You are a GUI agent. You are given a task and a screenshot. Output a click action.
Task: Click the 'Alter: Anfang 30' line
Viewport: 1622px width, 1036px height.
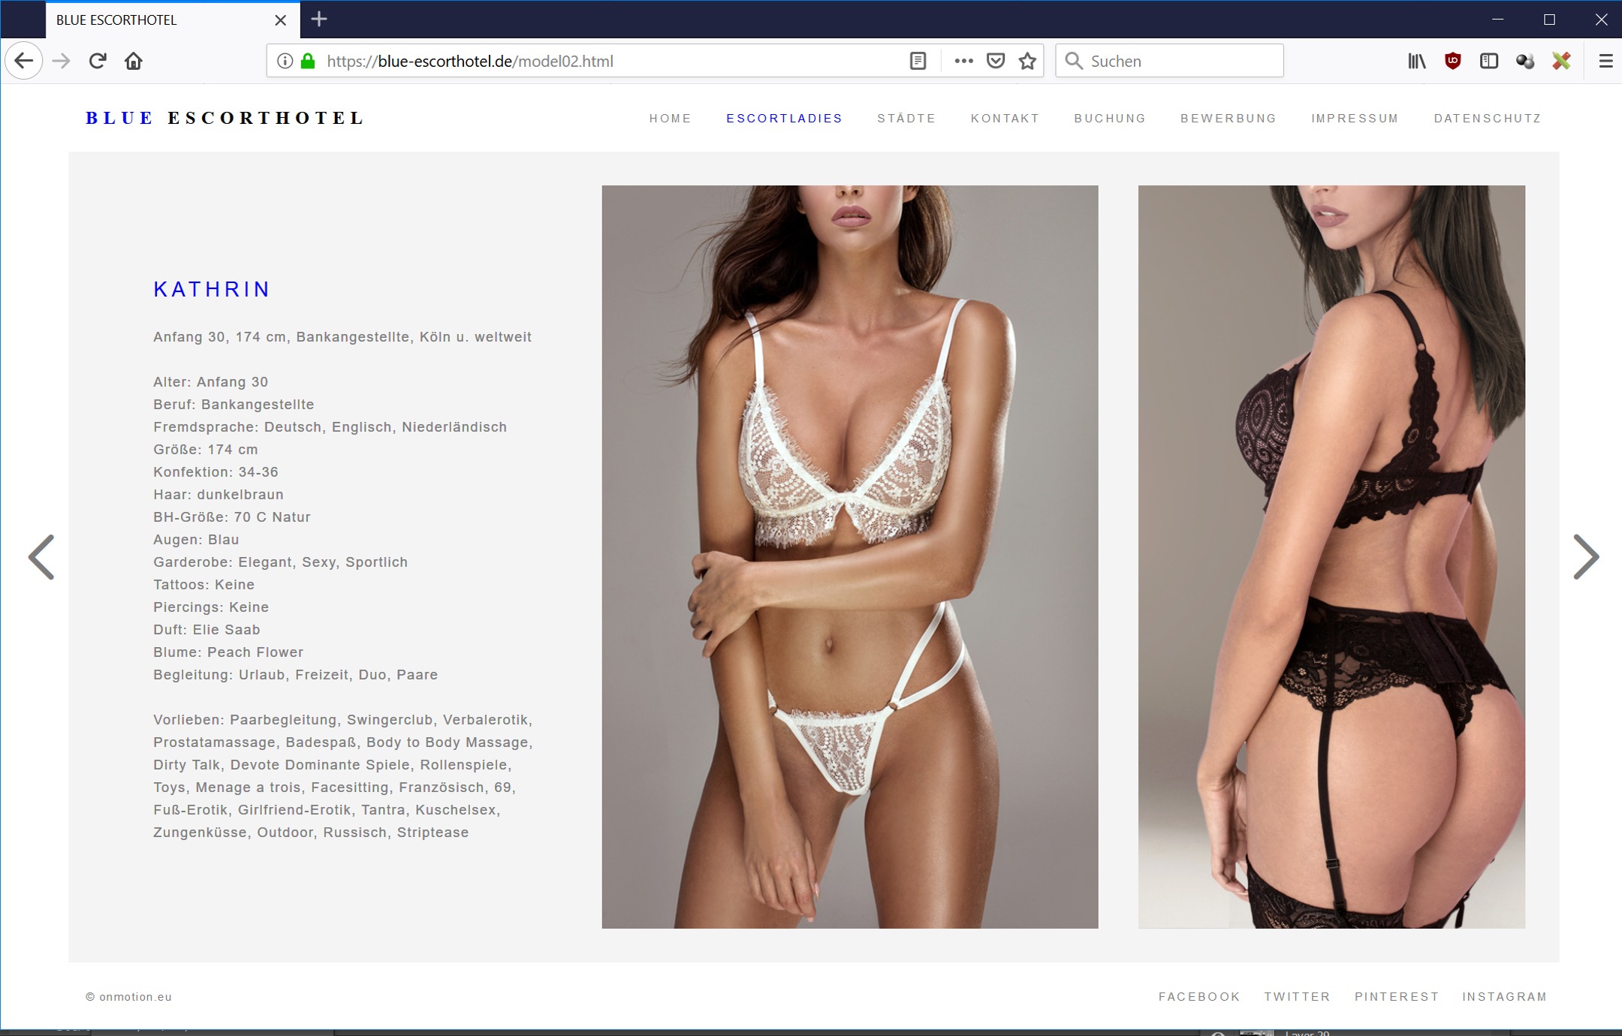coord(210,382)
